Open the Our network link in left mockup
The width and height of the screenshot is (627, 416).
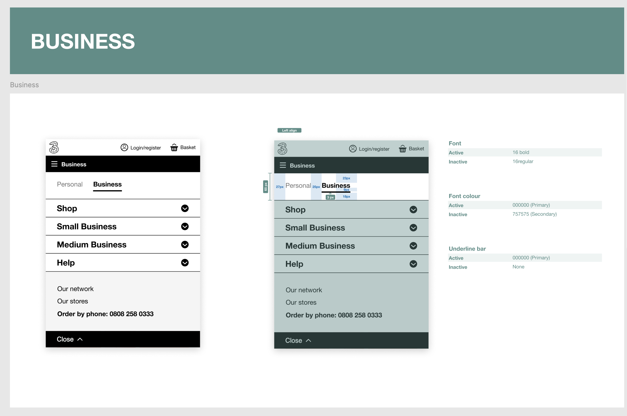coord(75,289)
